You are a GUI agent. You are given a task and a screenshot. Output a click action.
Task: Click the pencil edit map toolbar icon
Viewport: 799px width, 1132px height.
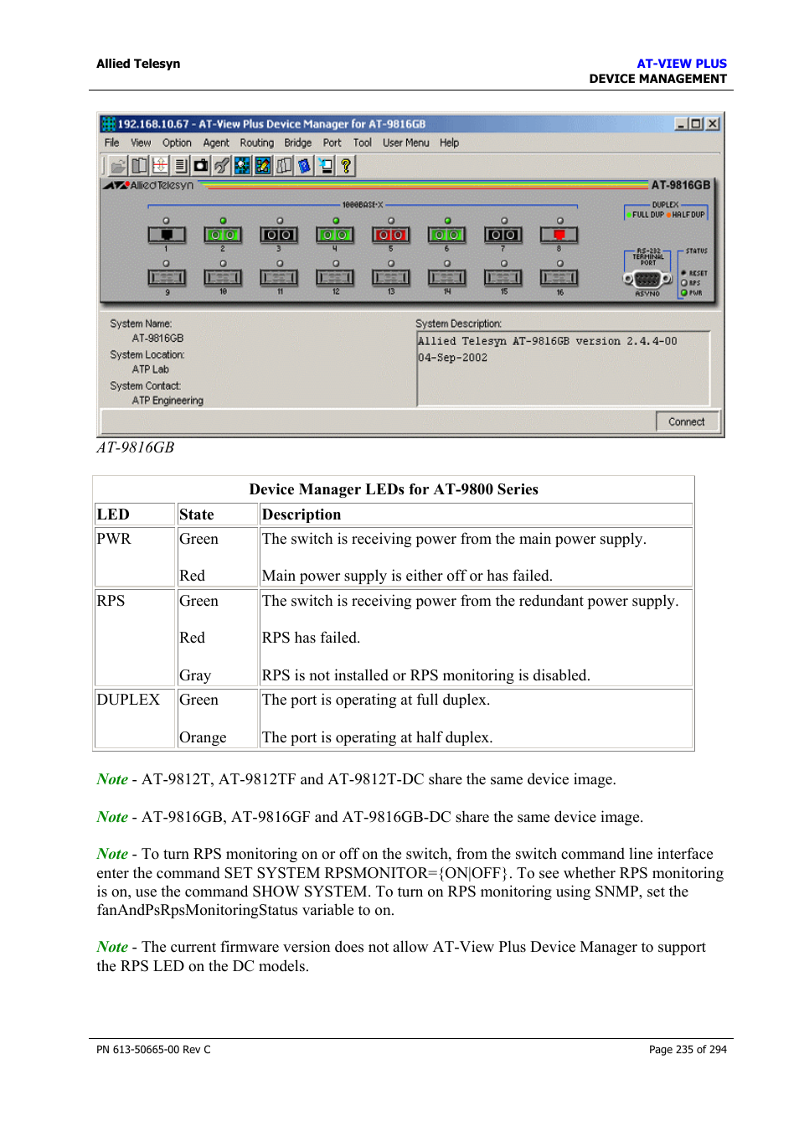coord(263,166)
